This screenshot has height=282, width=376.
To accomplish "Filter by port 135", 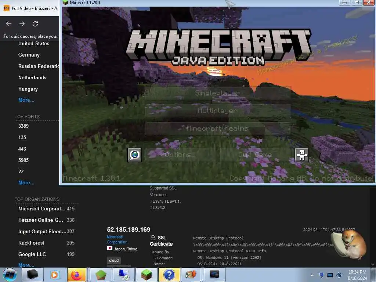I will tap(22, 137).
